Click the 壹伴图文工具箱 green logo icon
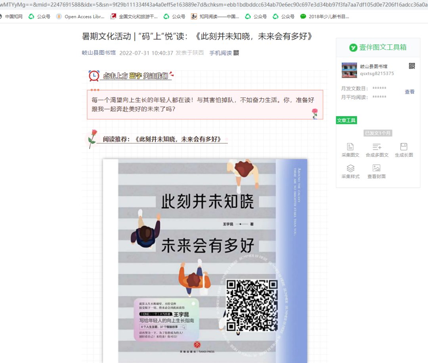This screenshot has width=428, height=363. [353, 48]
